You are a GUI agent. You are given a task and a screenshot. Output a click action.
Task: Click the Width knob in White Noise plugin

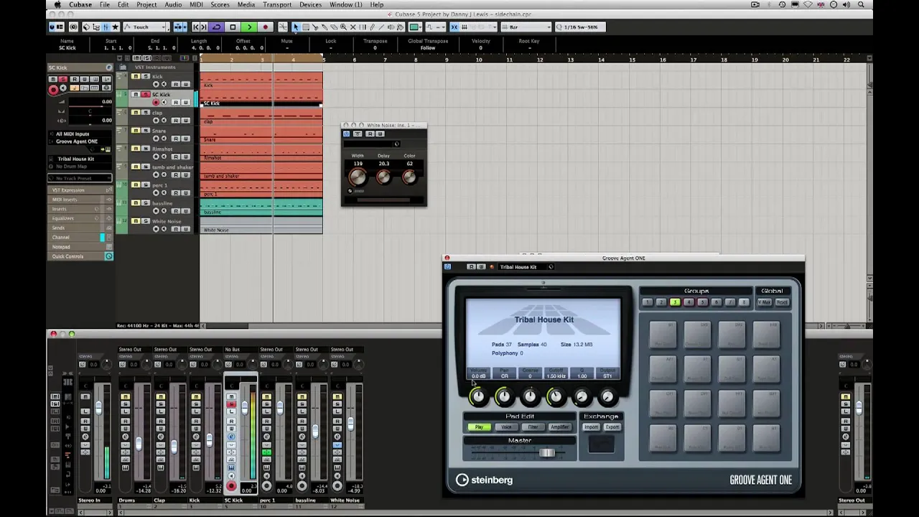[357, 177]
